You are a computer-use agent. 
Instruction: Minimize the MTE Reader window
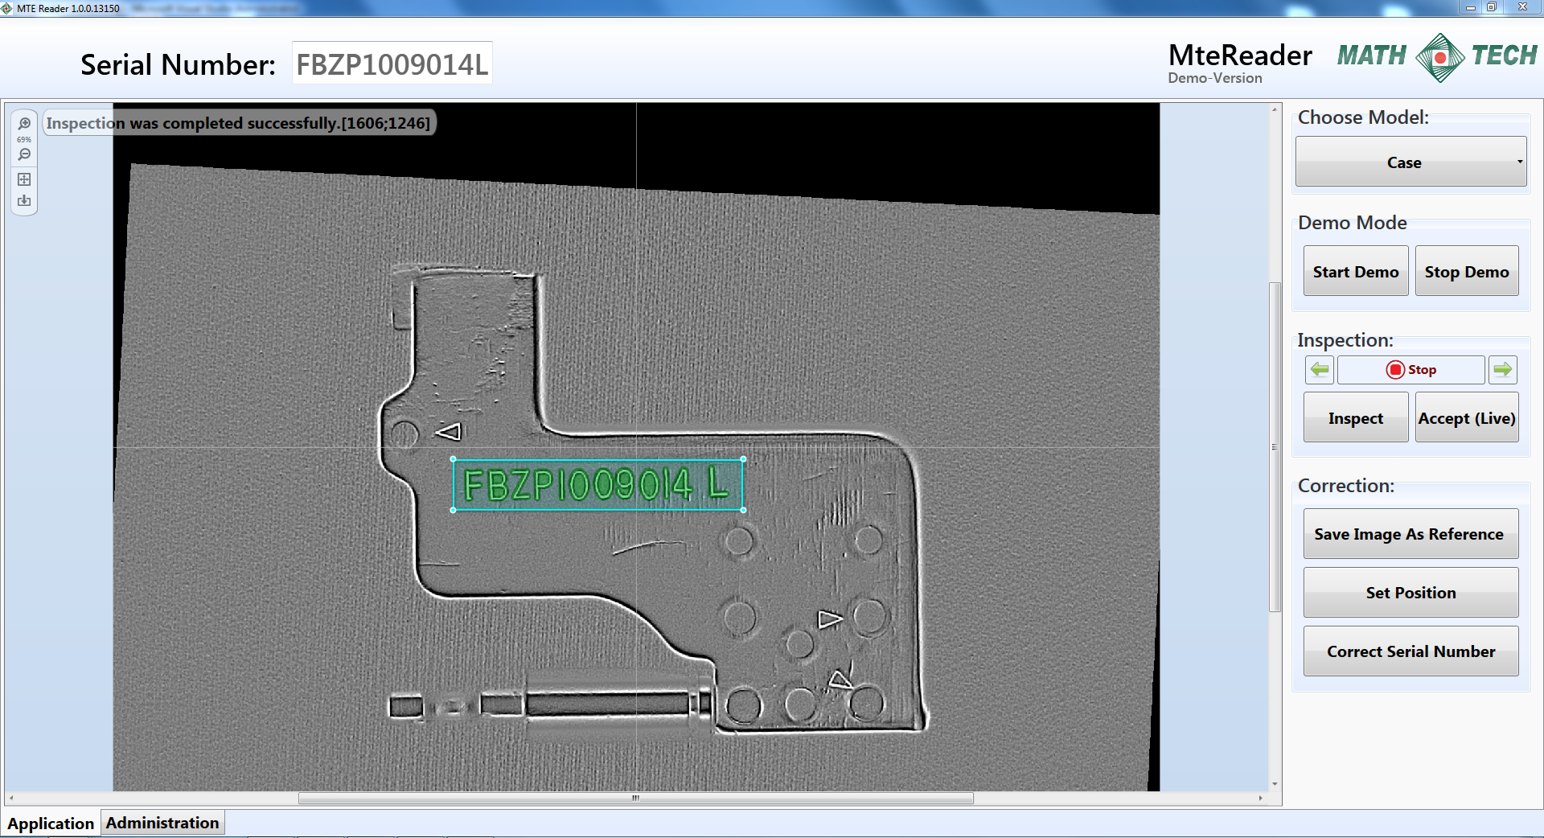pos(1471,7)
